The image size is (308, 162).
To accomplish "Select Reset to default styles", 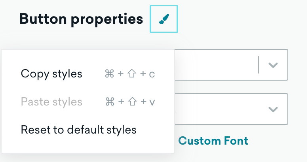I will (x=78, y=130).
